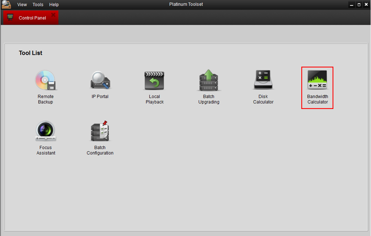The height and width of the screenshot is (236, 371).
Task: Click the Local Playback label text
Action: coord(154,99)
